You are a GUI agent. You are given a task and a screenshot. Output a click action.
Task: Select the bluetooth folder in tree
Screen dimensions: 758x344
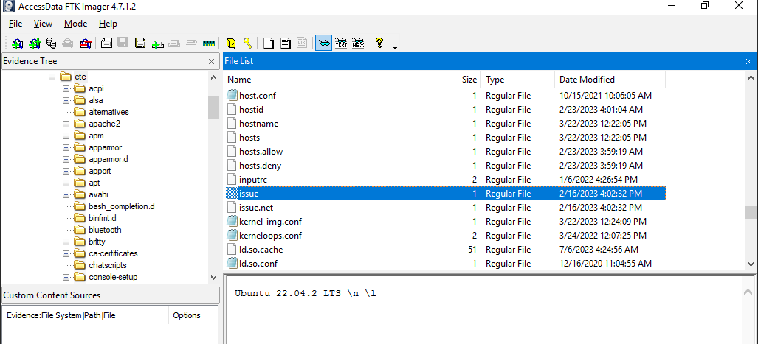tap(105, 230)
